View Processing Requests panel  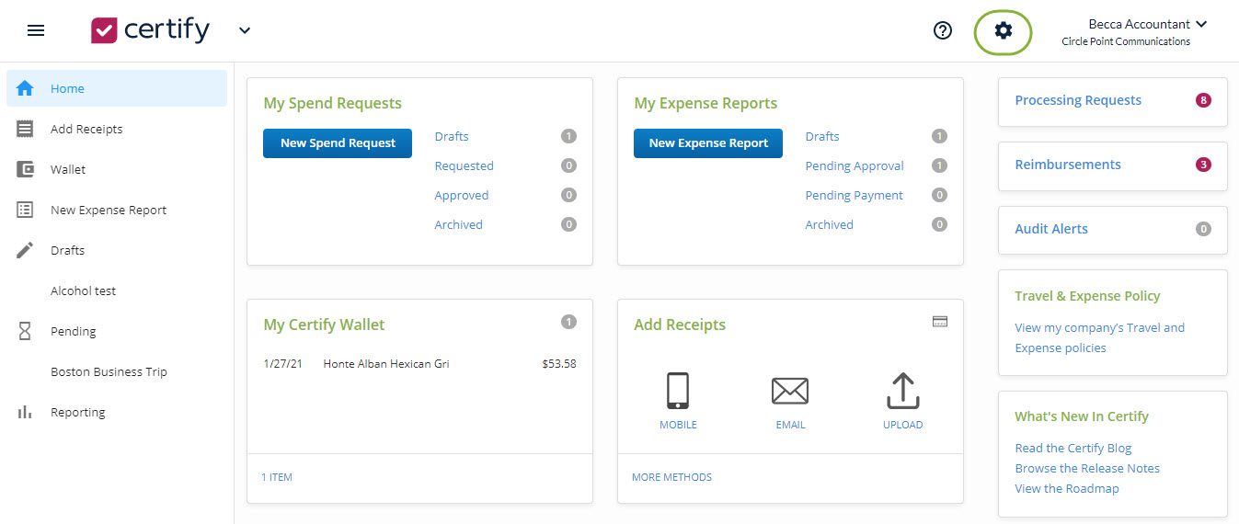click(1077, 100)
